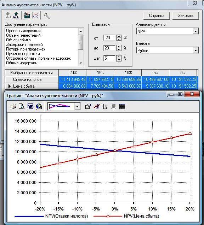Screen dimensions: 204x225
Task: Click the 'от' range field with -20
Action: [x=109, y=38]
